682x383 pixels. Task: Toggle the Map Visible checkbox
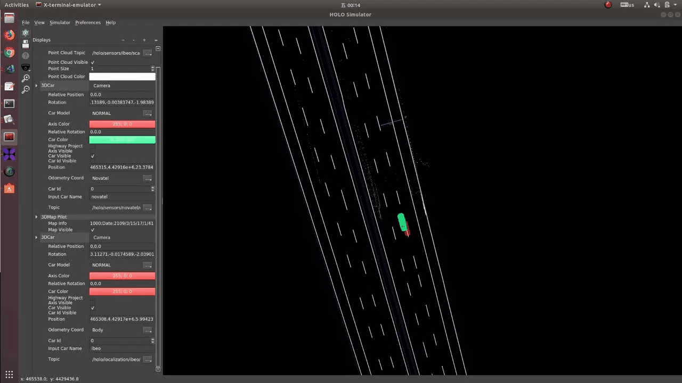tap(93, 230)
